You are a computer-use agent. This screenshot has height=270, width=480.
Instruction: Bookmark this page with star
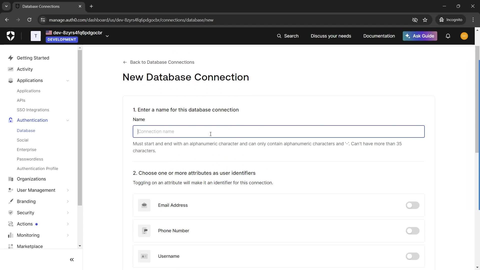tap(425, 20)
